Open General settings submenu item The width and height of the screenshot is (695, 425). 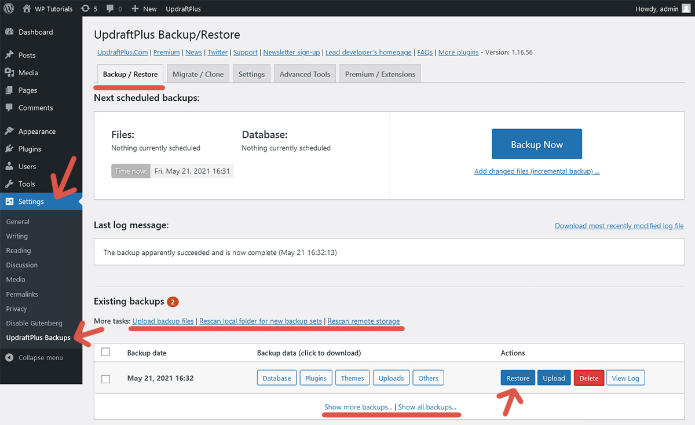point(18,222)
